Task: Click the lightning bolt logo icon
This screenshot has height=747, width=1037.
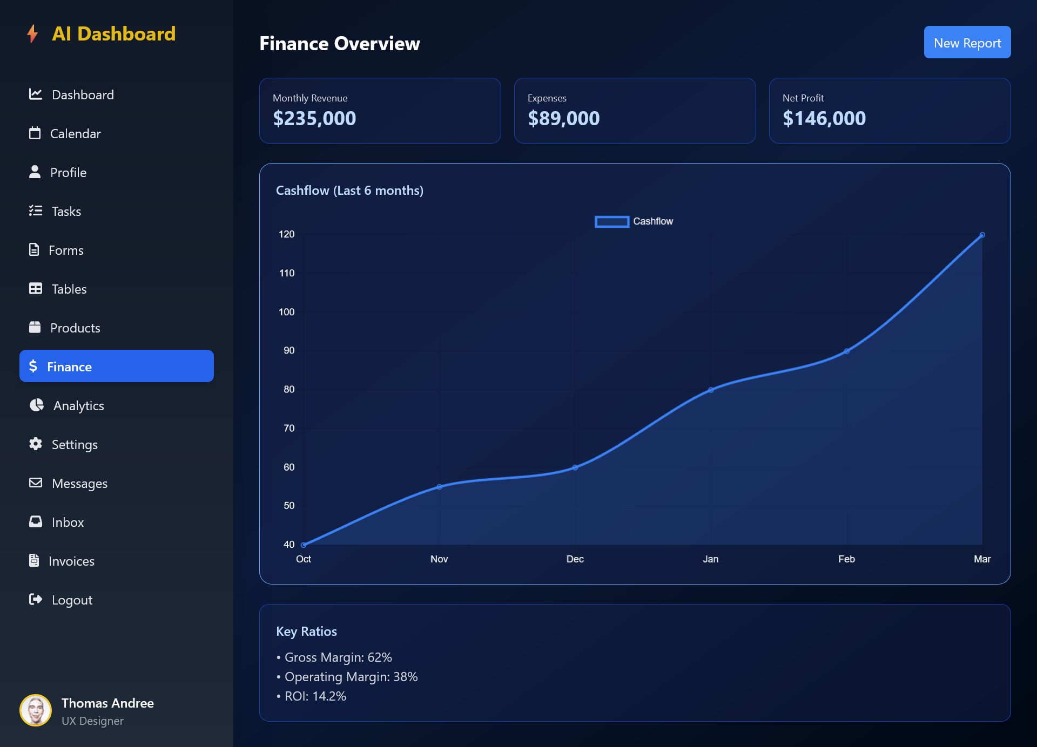Action: click(32, 33)
